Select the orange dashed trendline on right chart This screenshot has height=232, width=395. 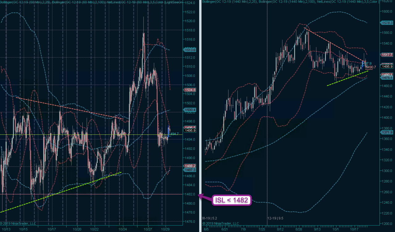pyautogui.click(x=333, y=44)
